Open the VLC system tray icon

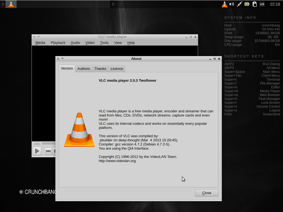[225, 4]
